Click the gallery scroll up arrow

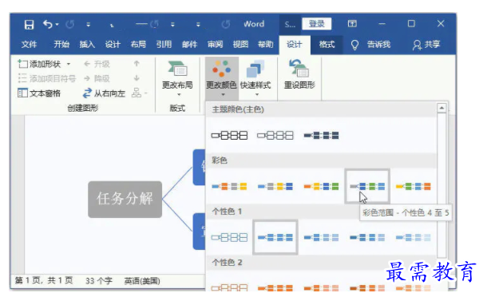point(441,108)
